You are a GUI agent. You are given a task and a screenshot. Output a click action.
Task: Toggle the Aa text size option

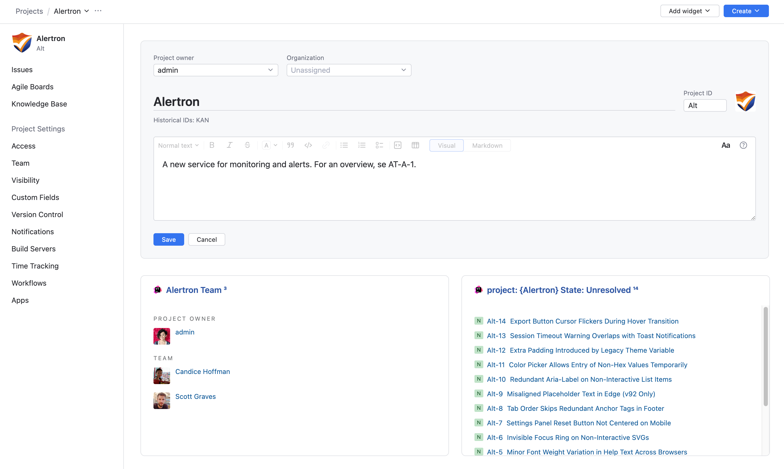[x=725, y=145]
